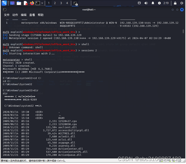Click the file name ActionCenterCPL.dll
Viewport: 186px width, 164px height.
[x=73, y=152]
